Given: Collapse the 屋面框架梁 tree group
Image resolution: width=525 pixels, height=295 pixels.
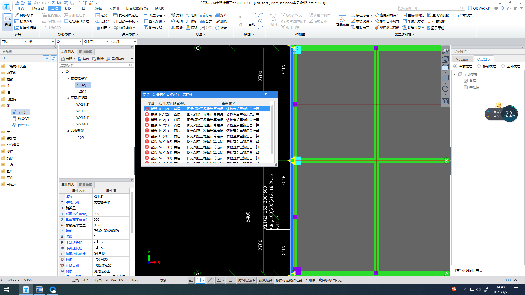Looking at the screenshot, I should coord(68,98).
